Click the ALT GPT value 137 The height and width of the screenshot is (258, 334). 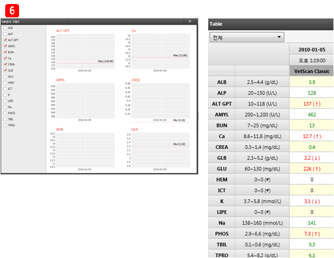(312, 104)
